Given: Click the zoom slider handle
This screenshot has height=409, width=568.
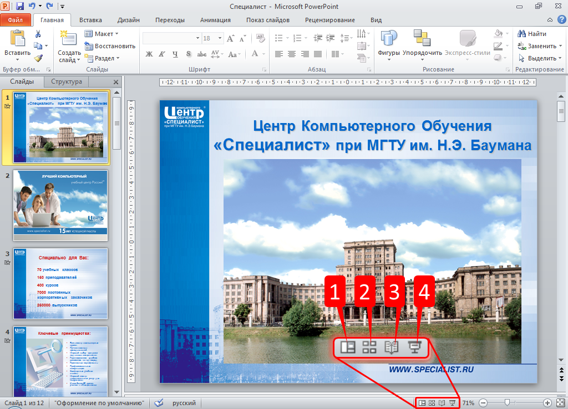Looking at the screenshot, I should click(x=506, y=403).
